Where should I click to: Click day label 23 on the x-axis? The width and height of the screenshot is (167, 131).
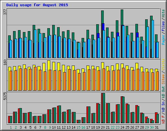pos(117,127)
